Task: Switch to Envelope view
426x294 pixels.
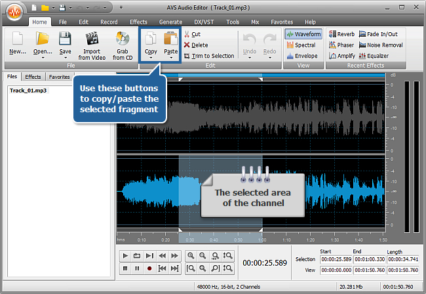Action: click(302, 56)
